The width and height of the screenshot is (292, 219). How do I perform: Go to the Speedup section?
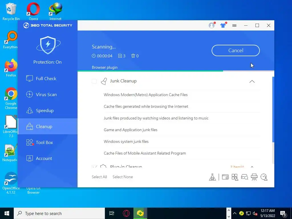click(48, 111)
